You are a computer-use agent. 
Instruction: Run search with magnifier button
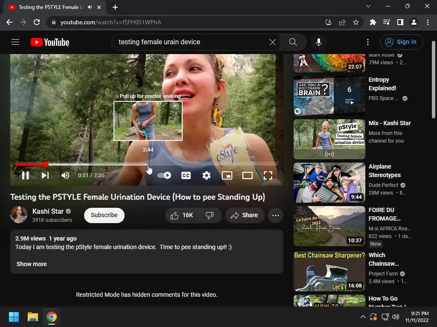pos(293,42)
